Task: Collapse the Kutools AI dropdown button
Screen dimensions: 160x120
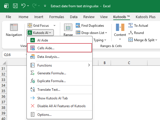Action: click(x=40, y=33)
